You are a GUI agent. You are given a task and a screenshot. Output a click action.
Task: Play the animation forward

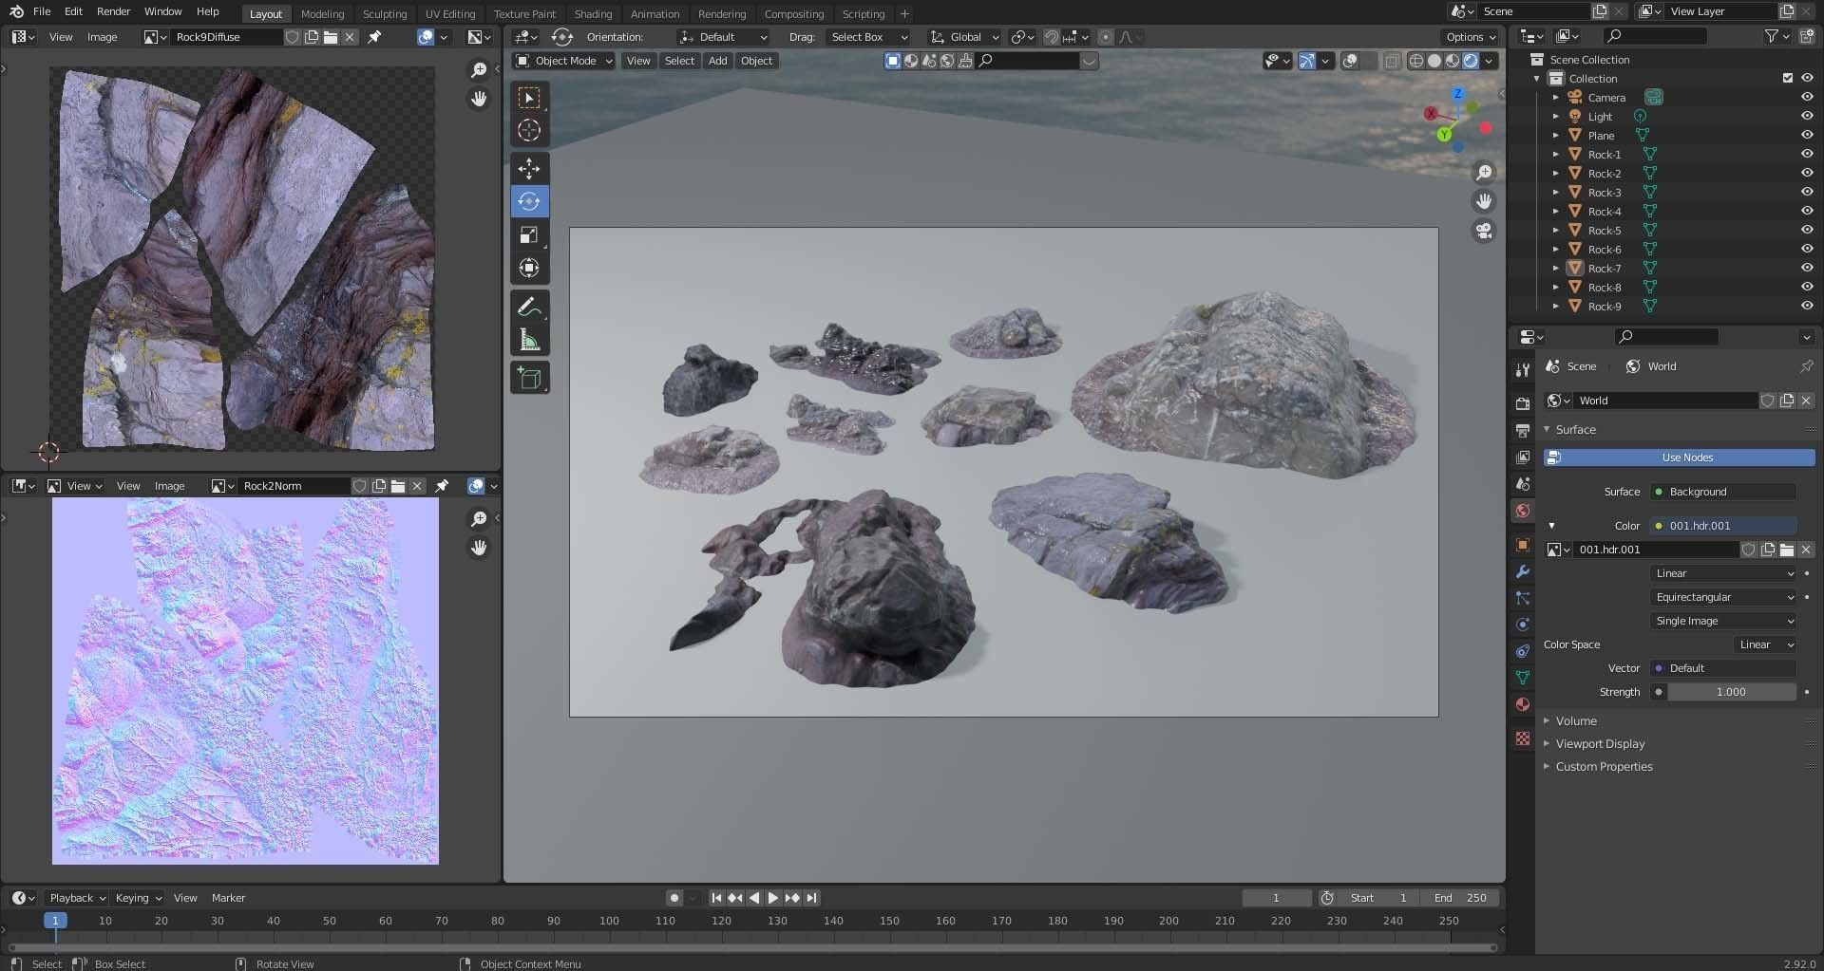[x=772, y=898]
